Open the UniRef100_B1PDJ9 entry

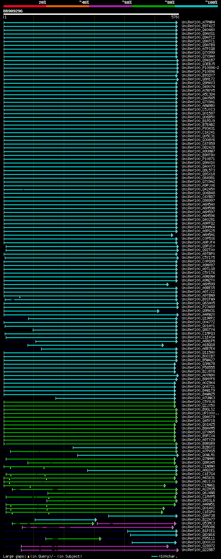point(198,121)
